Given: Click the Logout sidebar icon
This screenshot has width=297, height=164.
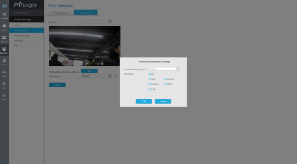Looking at the screenshot, I should [4, 96].
